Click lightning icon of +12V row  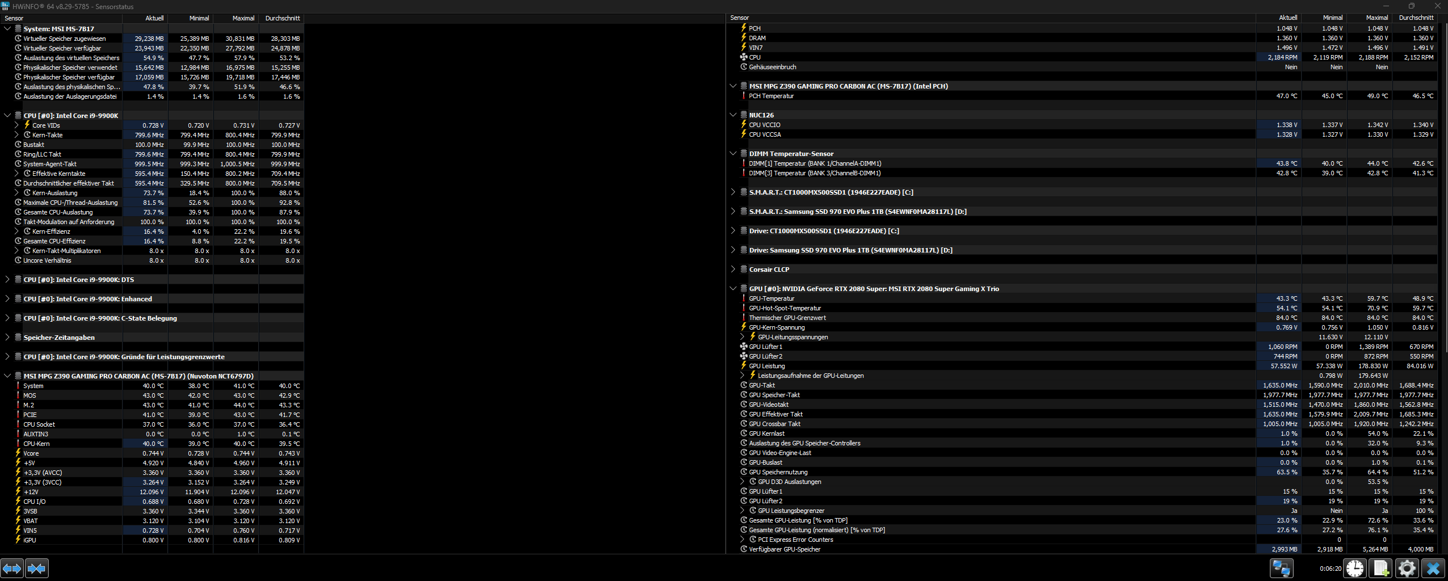click(x=18, y=491)
